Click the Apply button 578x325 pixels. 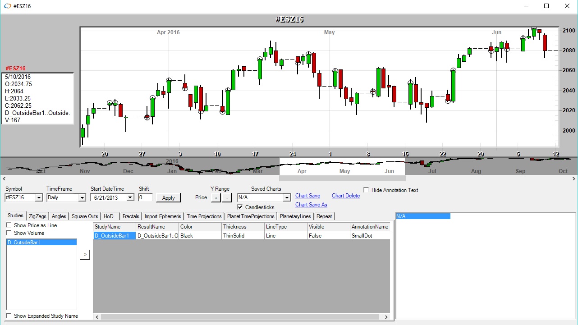click(168, 197)
